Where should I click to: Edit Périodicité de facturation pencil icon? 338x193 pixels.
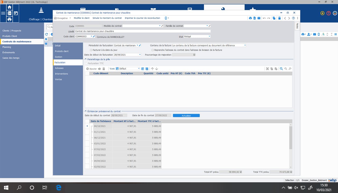pos(140,46)
